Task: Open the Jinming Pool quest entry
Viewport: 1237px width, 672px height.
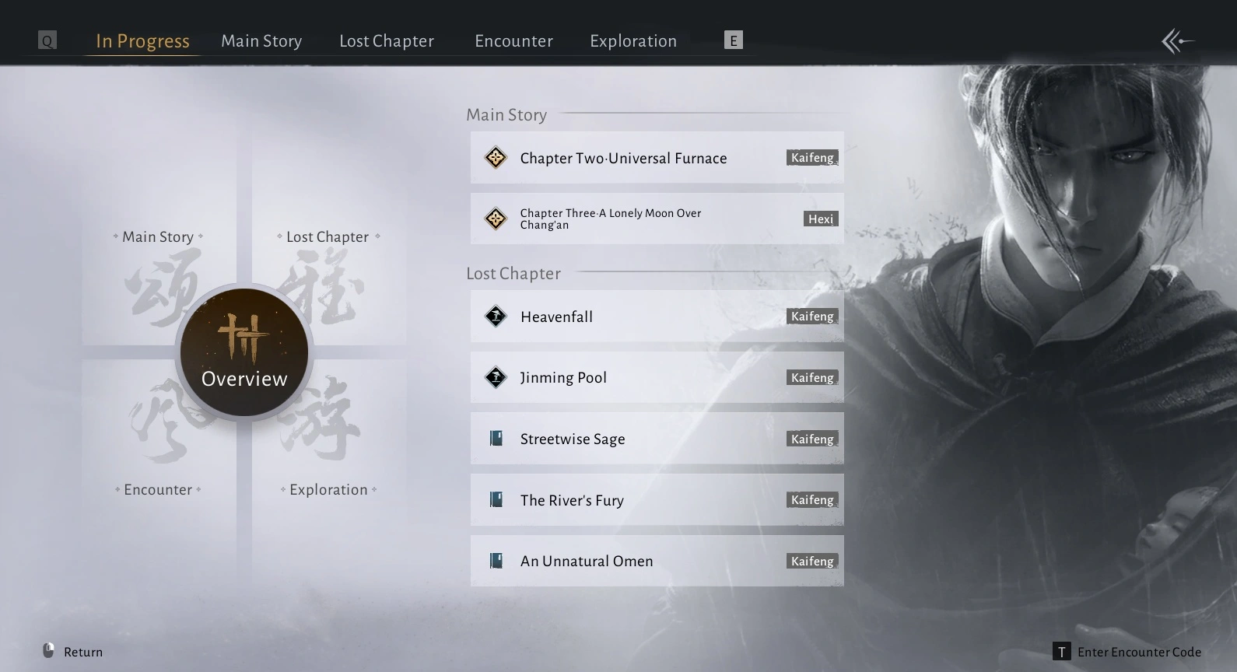Action: (x=657, y=378)
